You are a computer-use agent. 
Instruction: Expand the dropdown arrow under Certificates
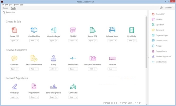[76, 97]
